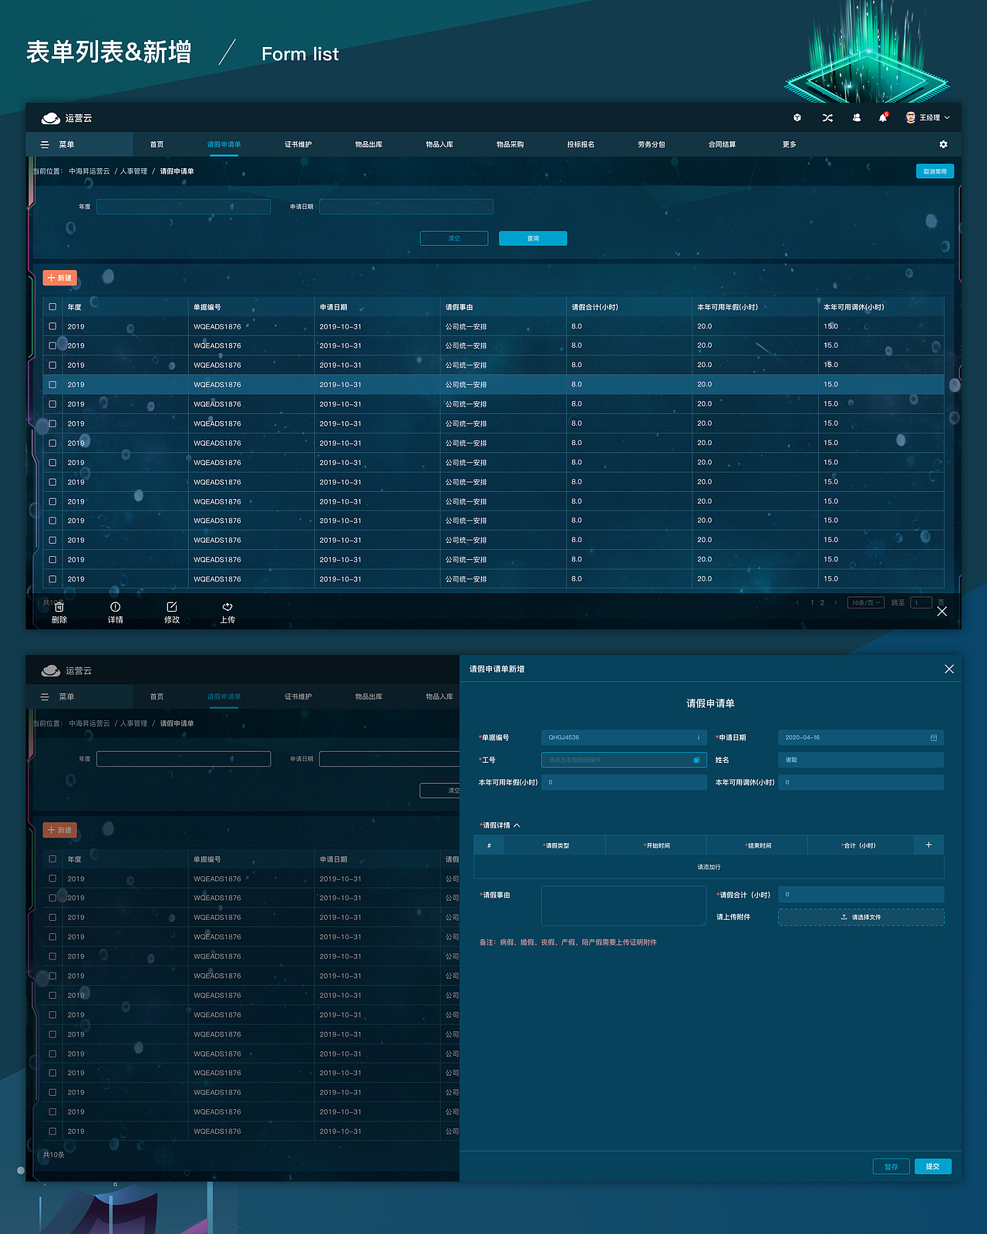The image size is (987, 1234).
Task: Open the 更多 menu in the upper navigation
Action: [789, 144]
